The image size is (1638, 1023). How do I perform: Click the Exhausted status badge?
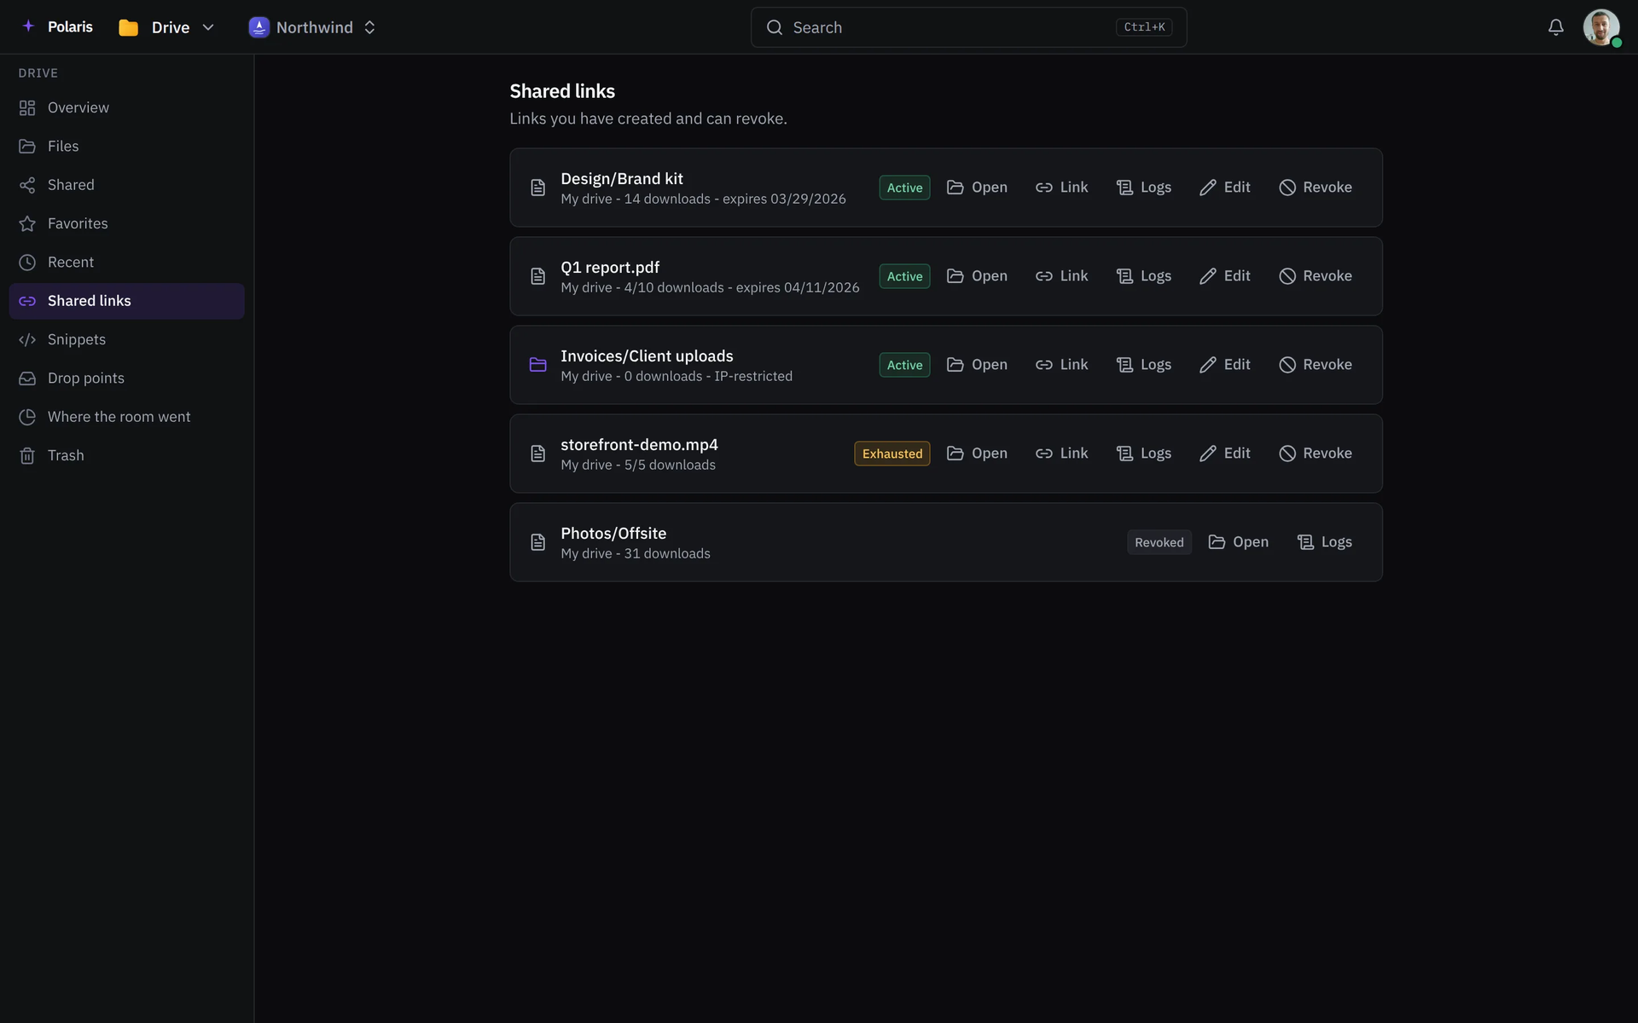892,454
